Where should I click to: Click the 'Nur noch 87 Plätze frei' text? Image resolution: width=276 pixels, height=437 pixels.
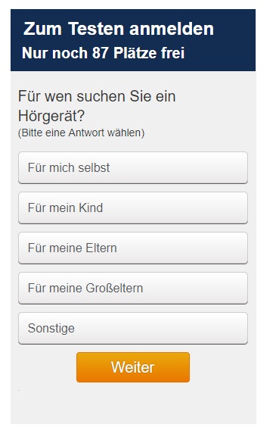tap(103, 53)
